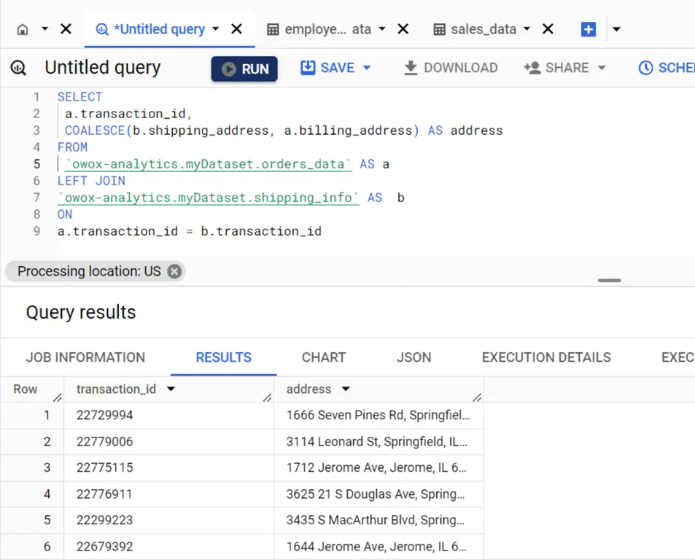Click the results panel resize handle bar
Screen dimensions: 695x560
click(610, 281)
